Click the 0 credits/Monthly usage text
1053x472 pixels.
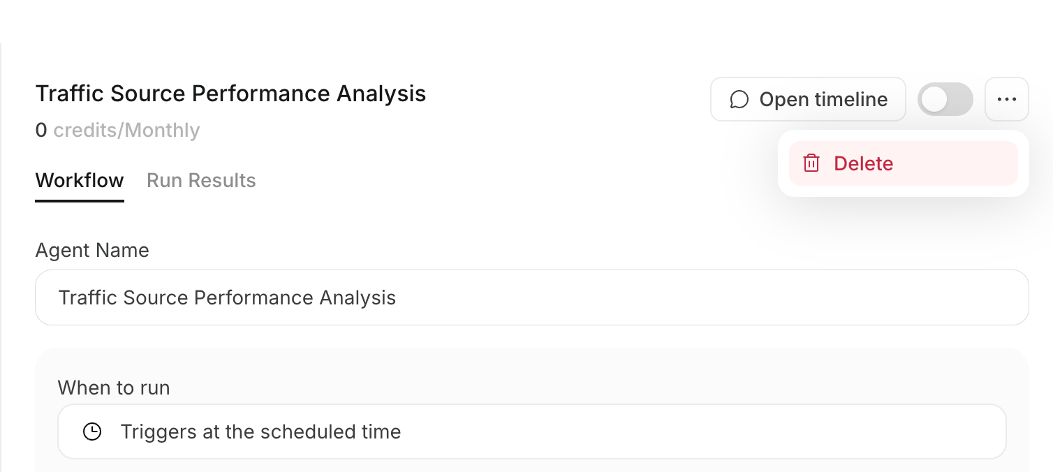pos(118,130)
